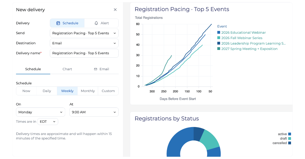Image resolution: width=305 pixels, height=159 pixels.
Task: Switch to the Schedule tab
Action: click(x=33, y=69)
